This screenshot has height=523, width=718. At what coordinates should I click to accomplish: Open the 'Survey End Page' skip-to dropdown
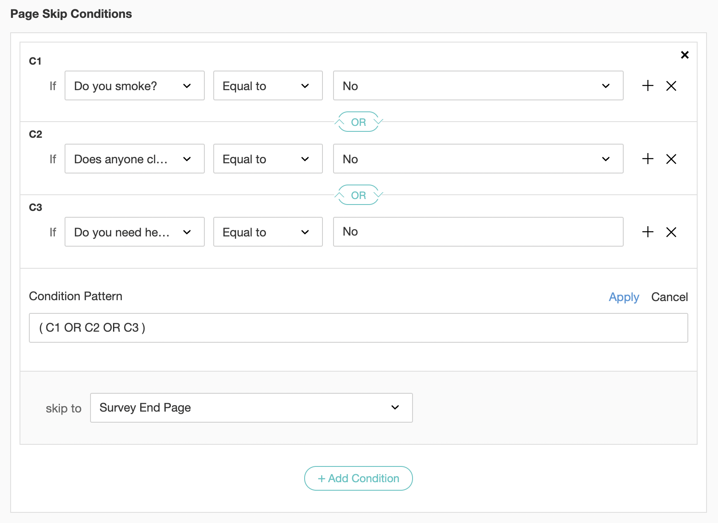(251, 408)
